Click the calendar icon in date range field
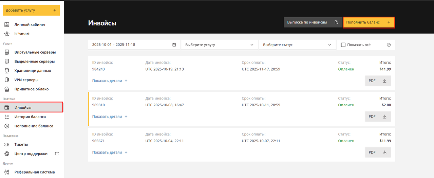434x178 pixels. [x=174, y=44]
